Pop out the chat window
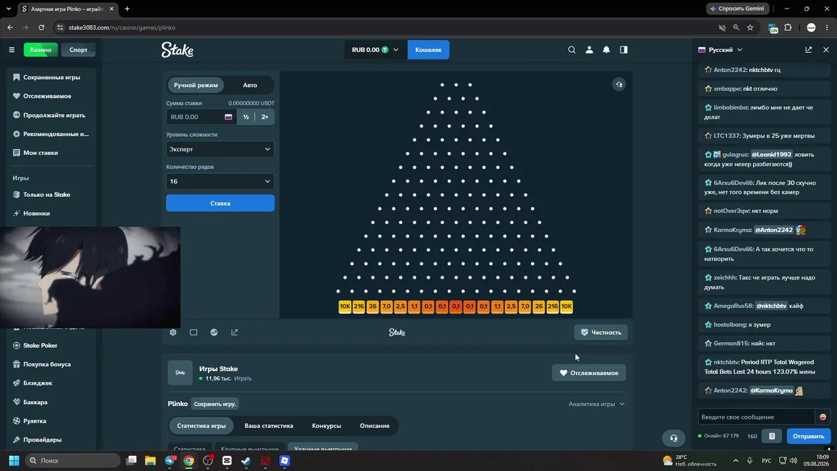The height and width of the screenshot is (471, 837). point(808,50)
